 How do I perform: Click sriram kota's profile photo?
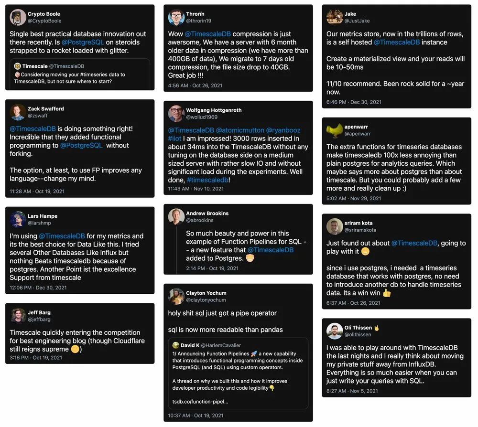pyautogui.click(x=335, y=226)
